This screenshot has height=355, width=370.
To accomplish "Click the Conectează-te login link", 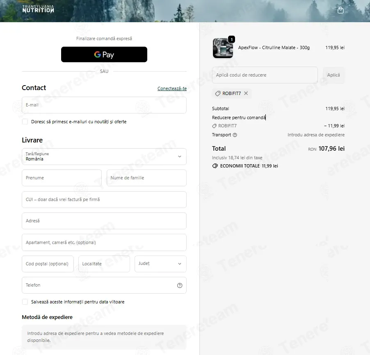I will pyautogui.click(x=172, y=88).
